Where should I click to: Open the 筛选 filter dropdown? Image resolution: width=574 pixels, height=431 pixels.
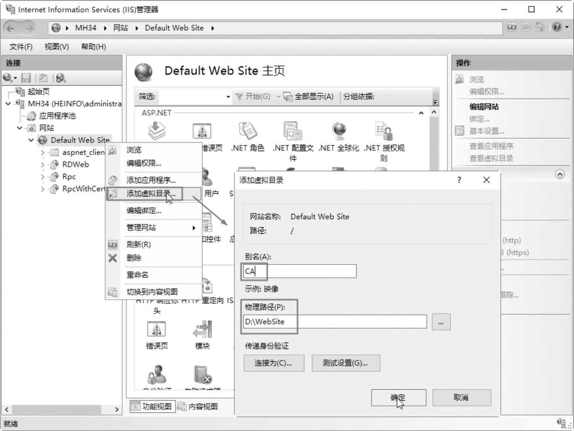228,97
